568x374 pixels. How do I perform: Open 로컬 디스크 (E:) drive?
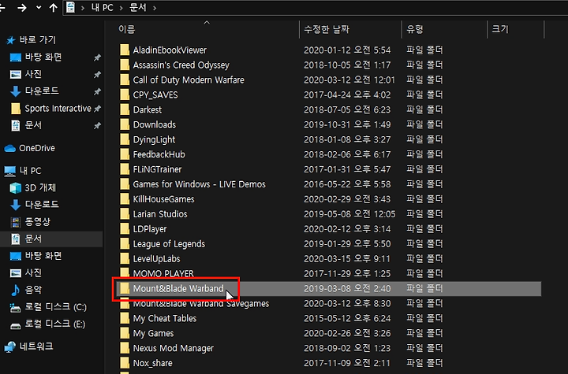point(55,324)
